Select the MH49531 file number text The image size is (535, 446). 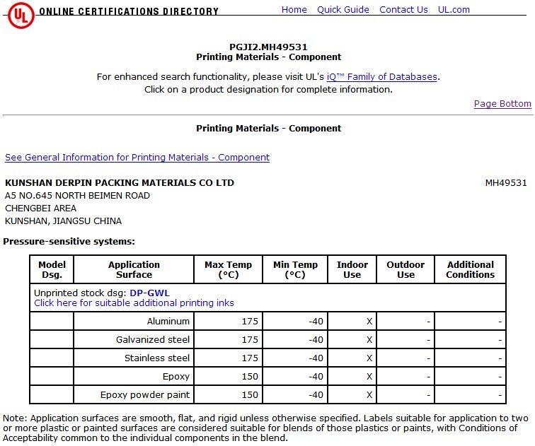(506, 183)
